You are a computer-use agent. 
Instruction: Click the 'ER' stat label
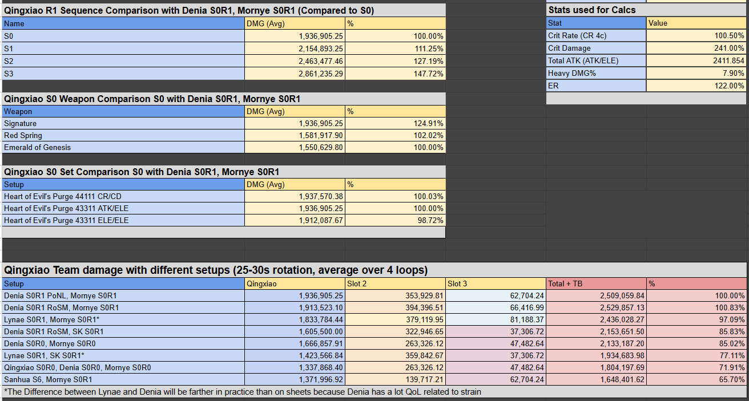click(597, 86)
